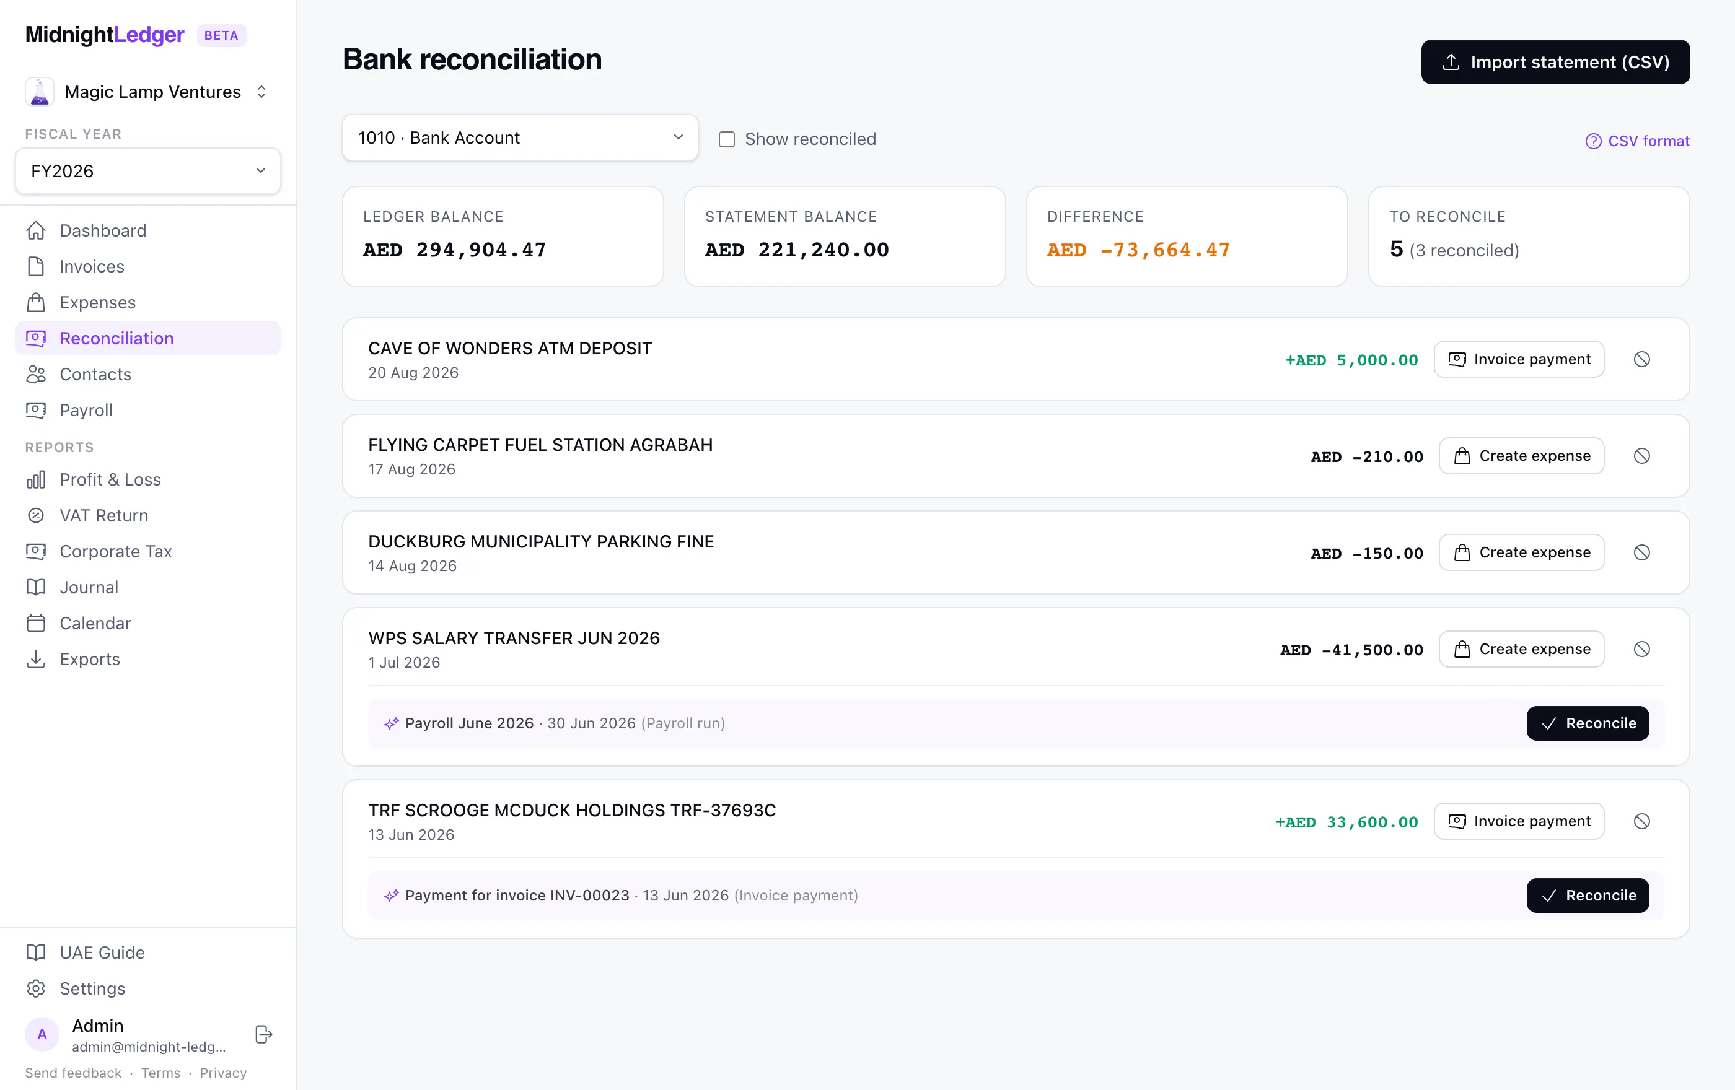Click Import statement (CSV) button

click(x=1555, y=62)
